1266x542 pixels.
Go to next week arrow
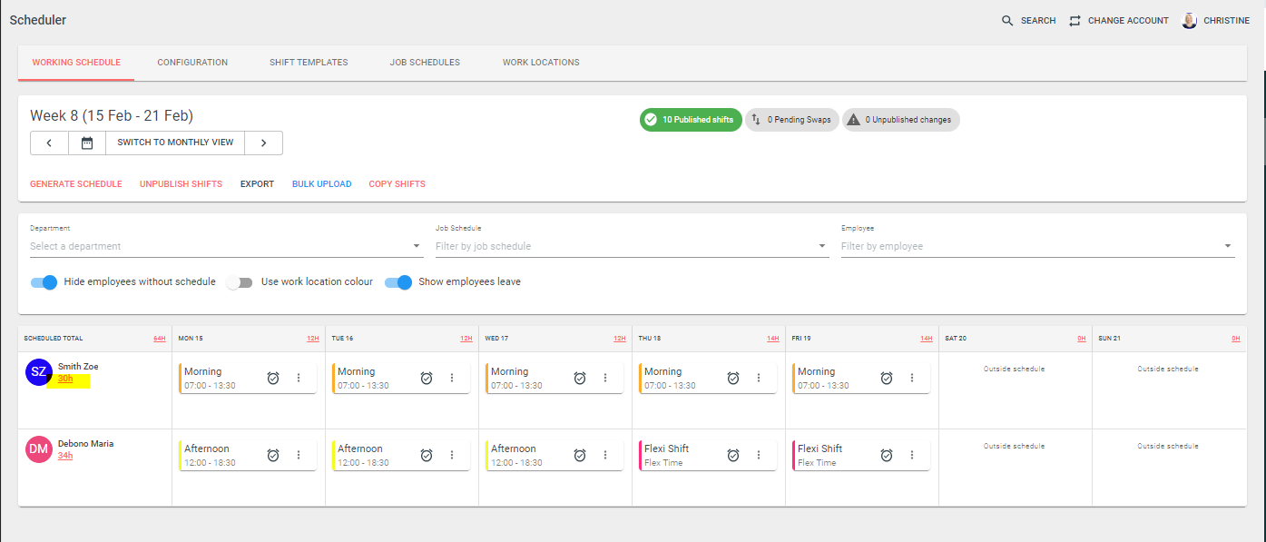[263, 143]
